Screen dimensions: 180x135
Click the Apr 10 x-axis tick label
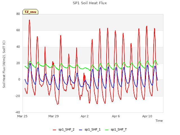[147, 116]
